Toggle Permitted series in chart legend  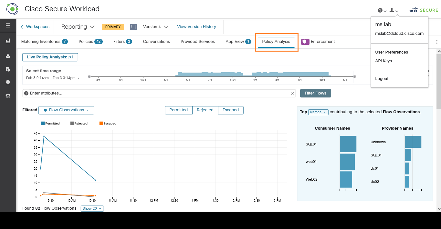[x=50, y=124]
